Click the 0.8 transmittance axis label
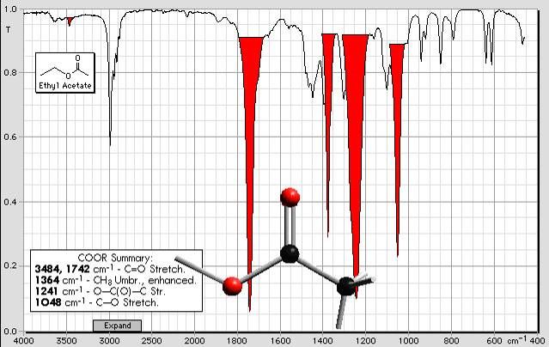The height and width of the screenshot is (347, 549). click(x=9, y=72)
